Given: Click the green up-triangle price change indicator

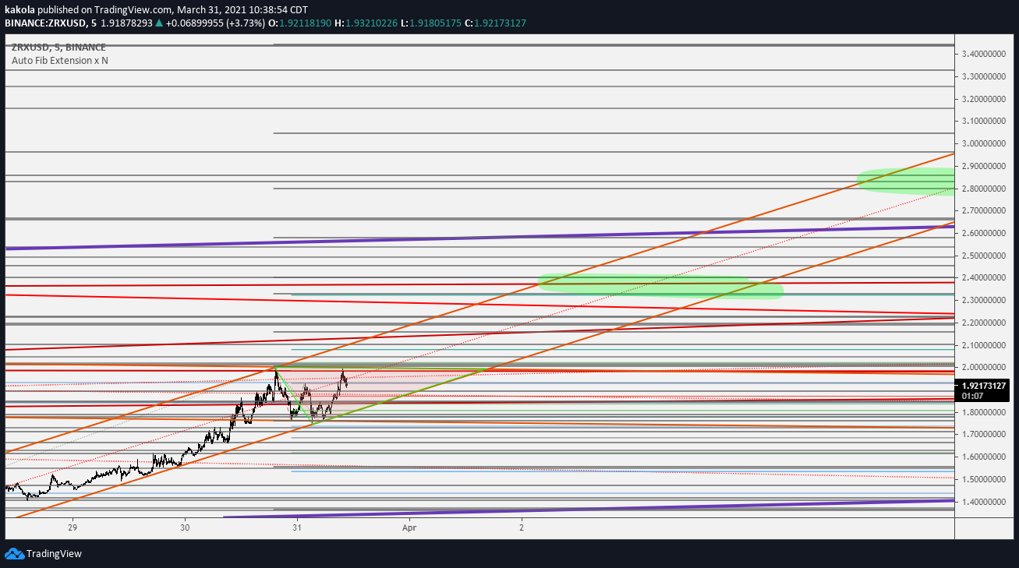Looking at the screenshot, I should [x=159, y=23].
